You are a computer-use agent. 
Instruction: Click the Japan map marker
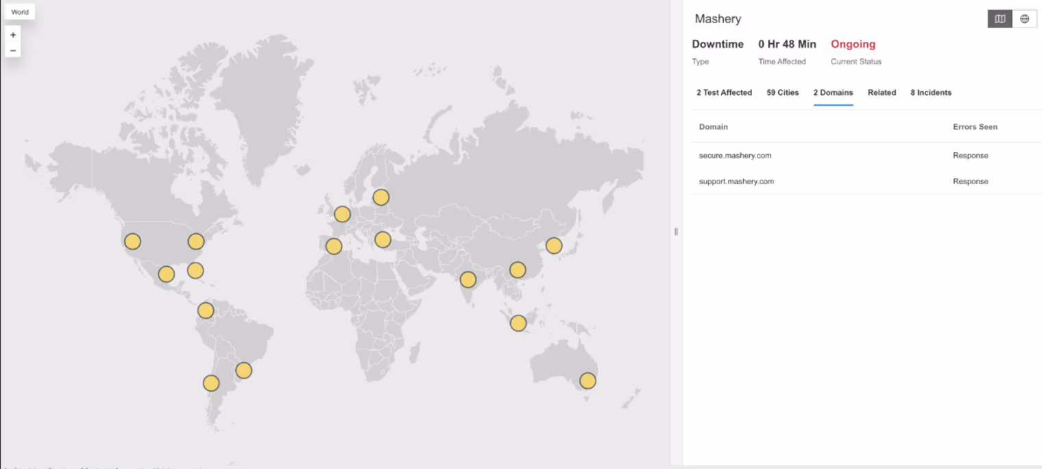554,245
